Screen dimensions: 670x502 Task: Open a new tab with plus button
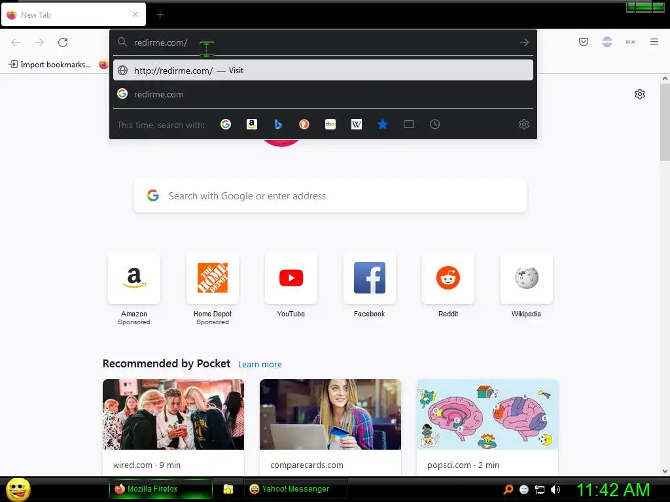click(160, 15)
